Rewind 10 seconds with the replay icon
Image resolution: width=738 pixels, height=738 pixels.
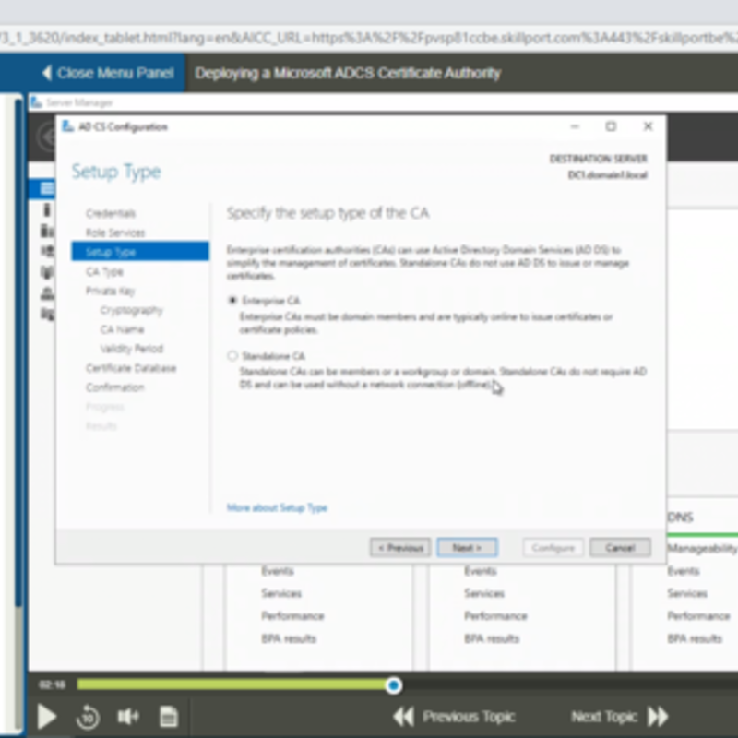[88, 717]
